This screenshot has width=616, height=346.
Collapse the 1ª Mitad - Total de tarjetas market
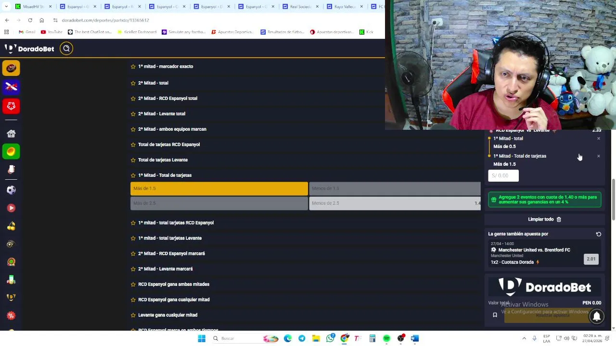(x=306, y=175)
